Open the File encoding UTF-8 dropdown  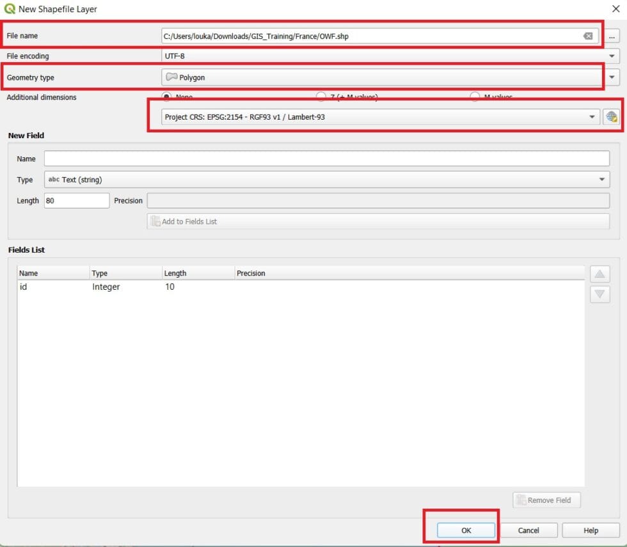pos(390,56)
